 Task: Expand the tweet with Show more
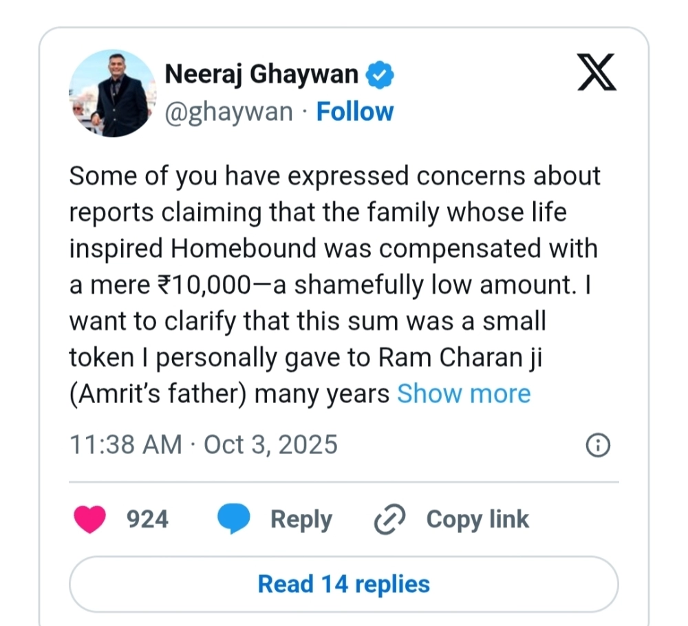[x=464, y=393]
